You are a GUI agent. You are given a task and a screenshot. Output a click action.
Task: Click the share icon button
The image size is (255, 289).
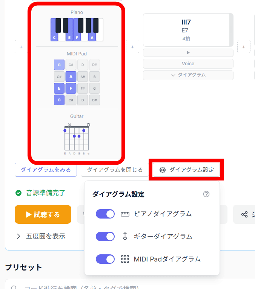[244, 214]
